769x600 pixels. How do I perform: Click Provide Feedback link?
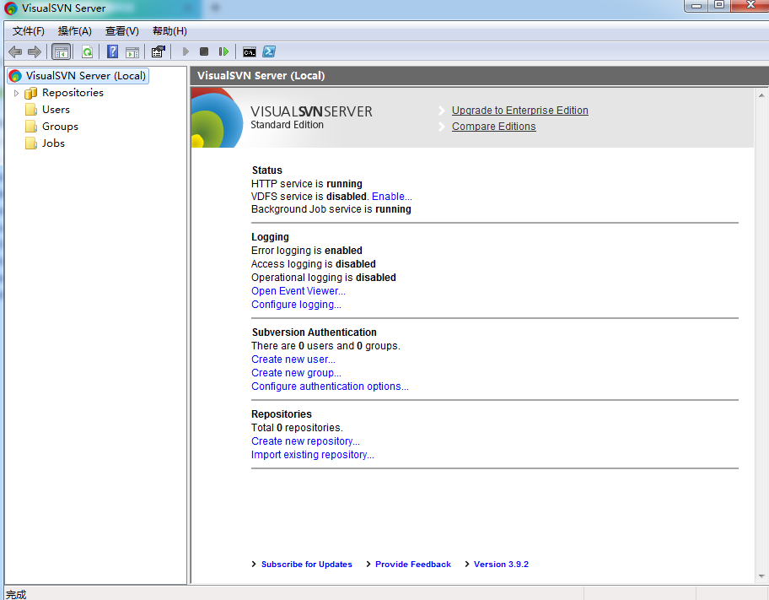[x=413, y=565]
